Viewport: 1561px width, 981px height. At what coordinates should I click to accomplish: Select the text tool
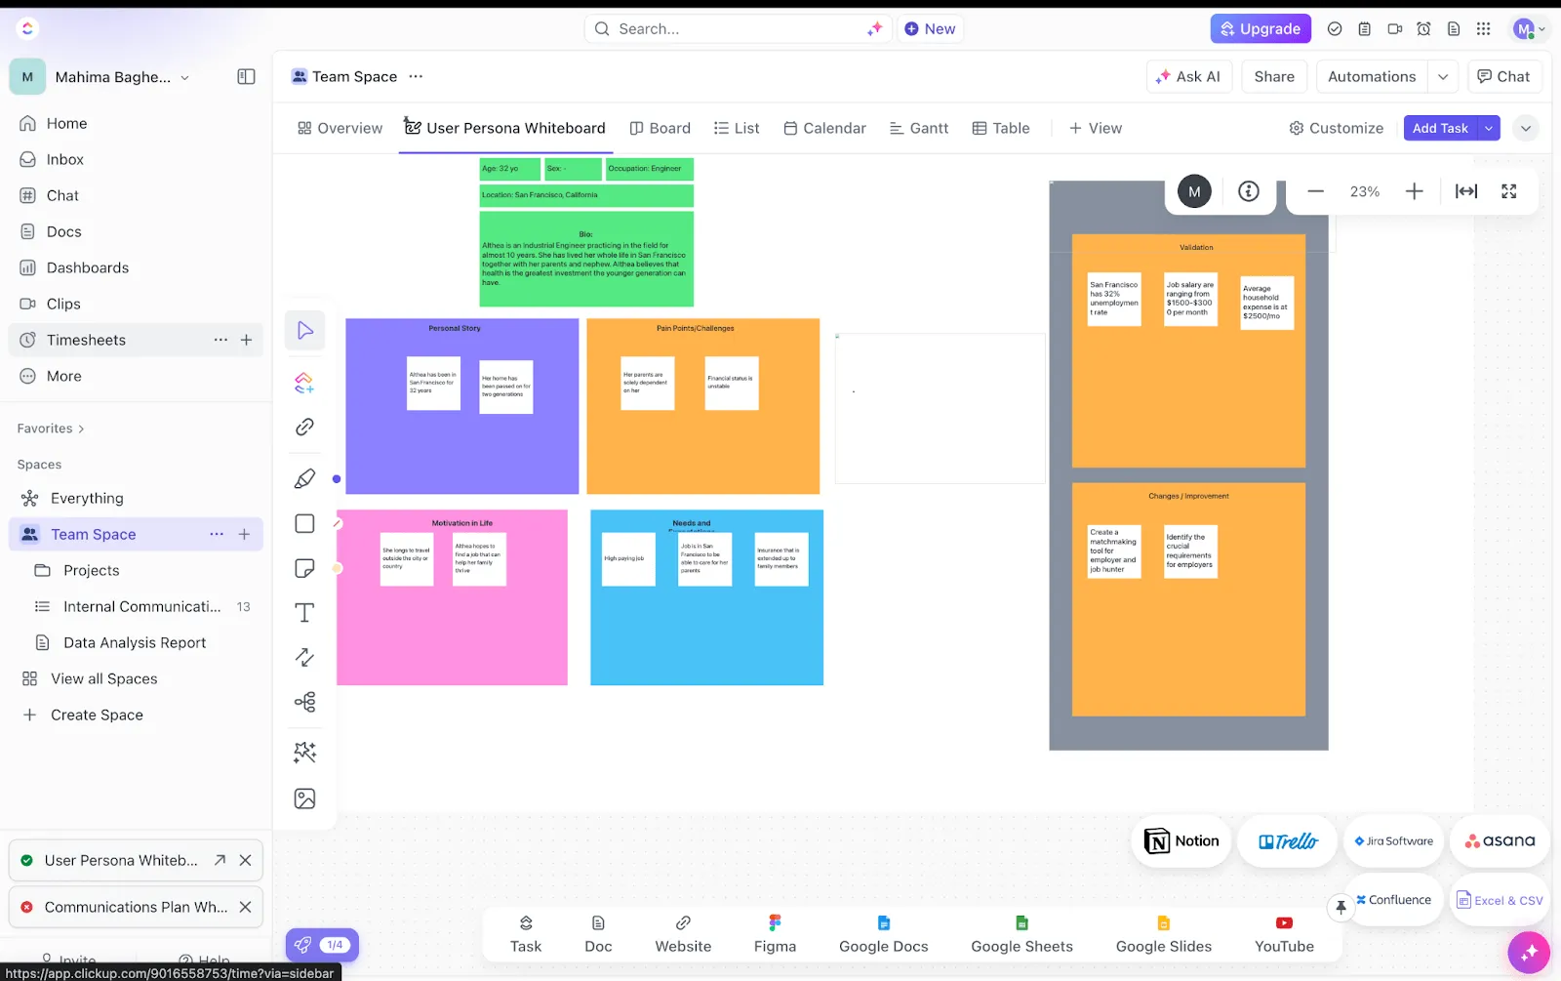coord(304,613)
